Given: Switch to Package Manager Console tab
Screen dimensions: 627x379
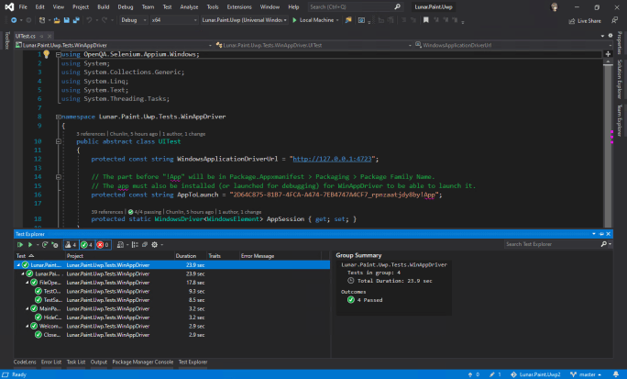Looking at the screenshot, I should (143, 362).
